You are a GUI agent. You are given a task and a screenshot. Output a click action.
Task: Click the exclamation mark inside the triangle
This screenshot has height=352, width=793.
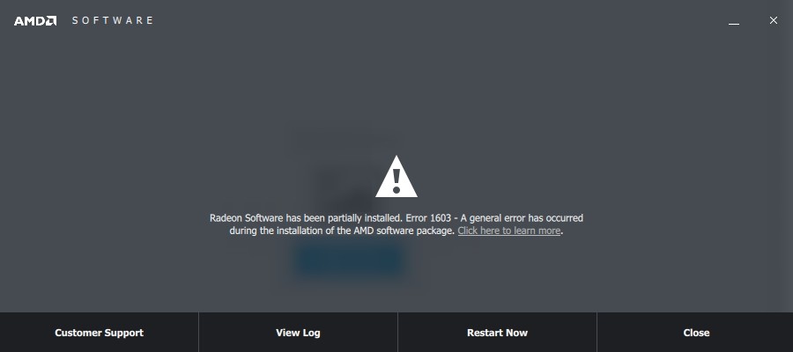point(396,180)
